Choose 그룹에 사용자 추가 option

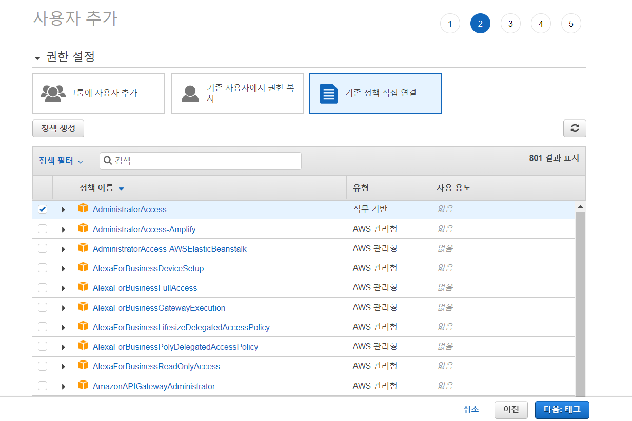(x=98, y=93)
